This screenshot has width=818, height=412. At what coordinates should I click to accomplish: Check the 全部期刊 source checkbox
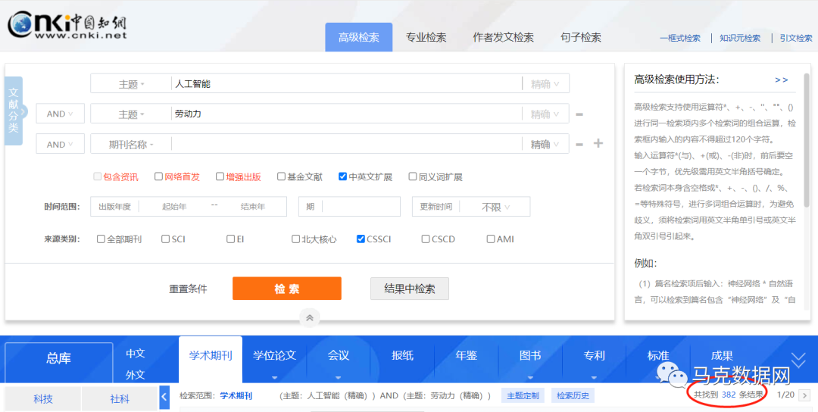[101, 239]
